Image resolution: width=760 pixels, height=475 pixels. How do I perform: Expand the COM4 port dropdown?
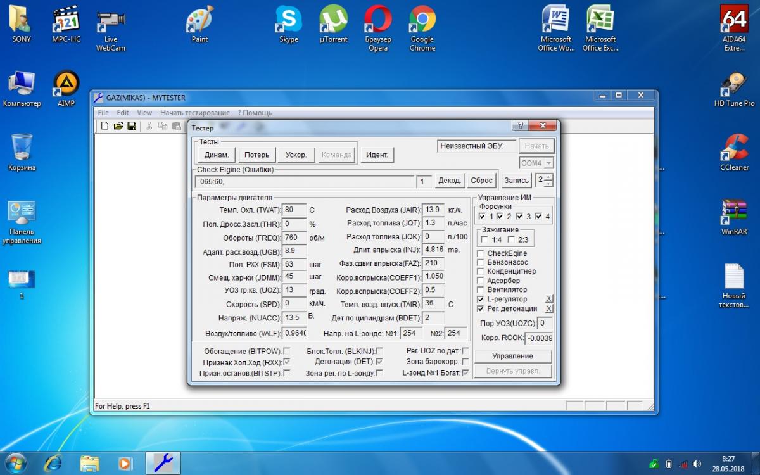[548, 163]
